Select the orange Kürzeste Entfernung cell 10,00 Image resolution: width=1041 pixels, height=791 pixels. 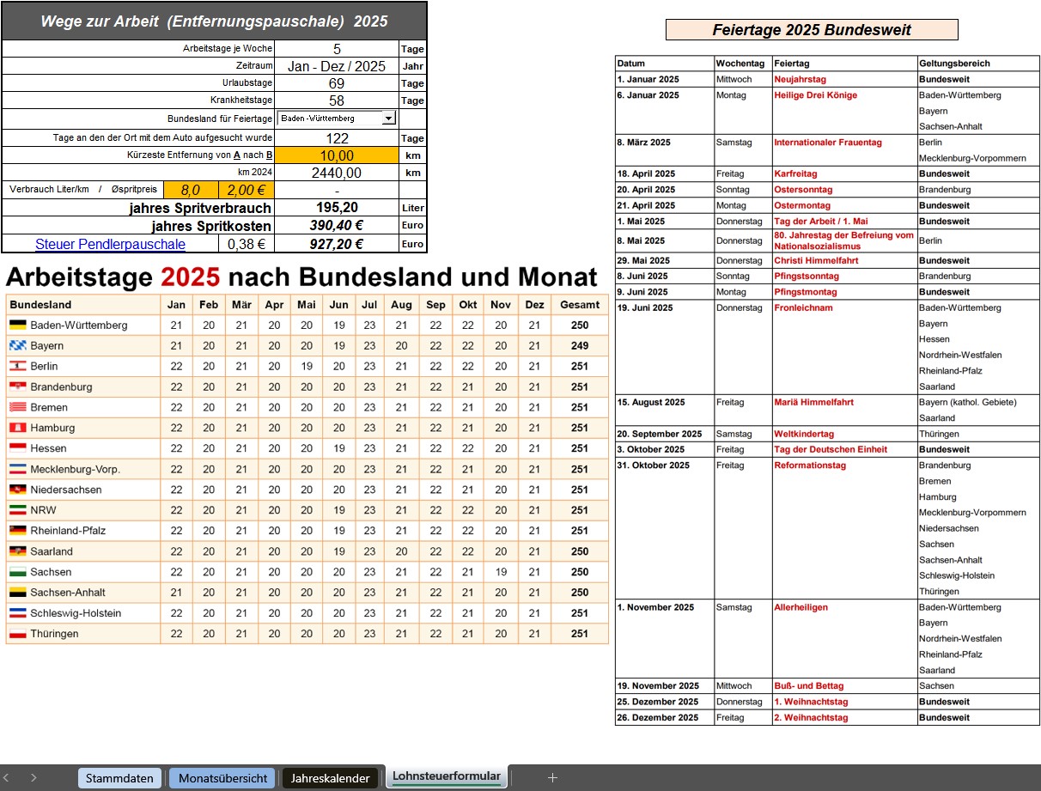tap(337, 155)
